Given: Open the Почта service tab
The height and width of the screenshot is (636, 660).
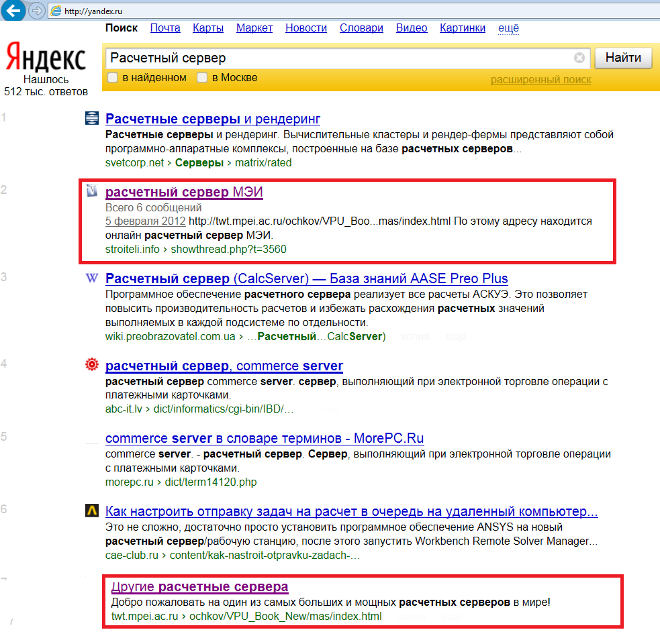Looking at the screenshot, I should [x=165, y=28].
